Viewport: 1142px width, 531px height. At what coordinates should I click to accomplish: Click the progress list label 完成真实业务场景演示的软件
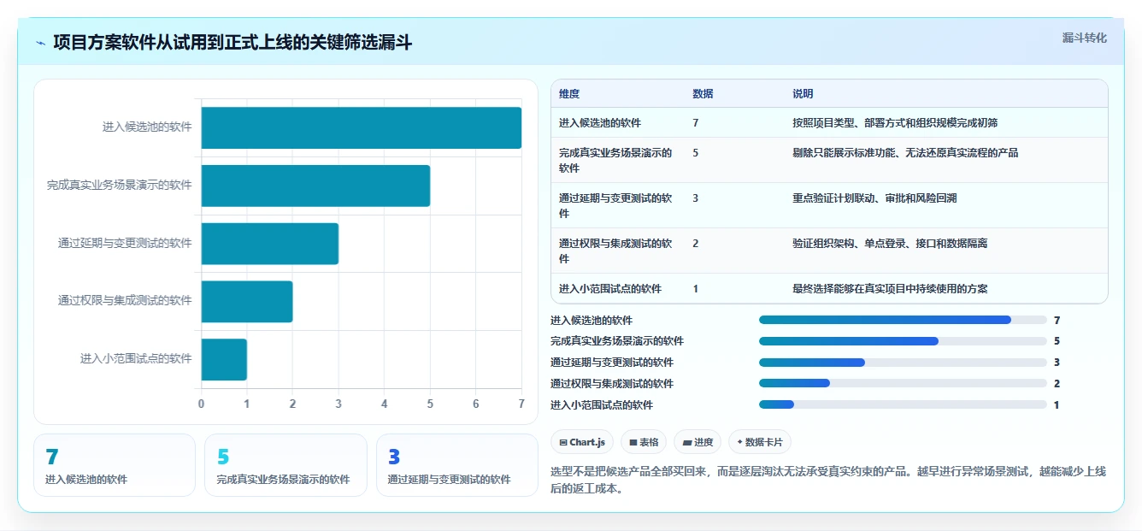[617, 341]
